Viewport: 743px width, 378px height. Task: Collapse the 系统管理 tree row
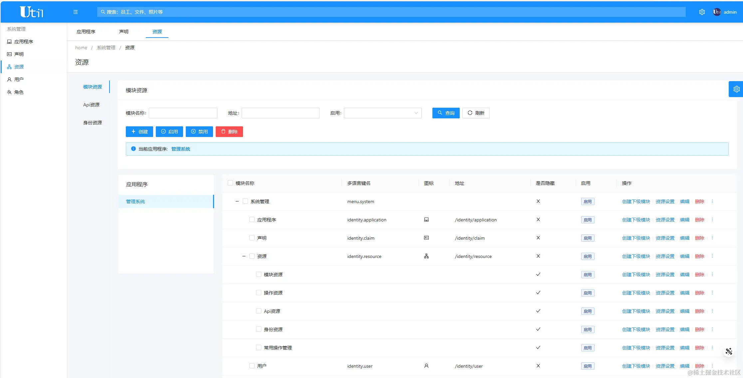237,201
